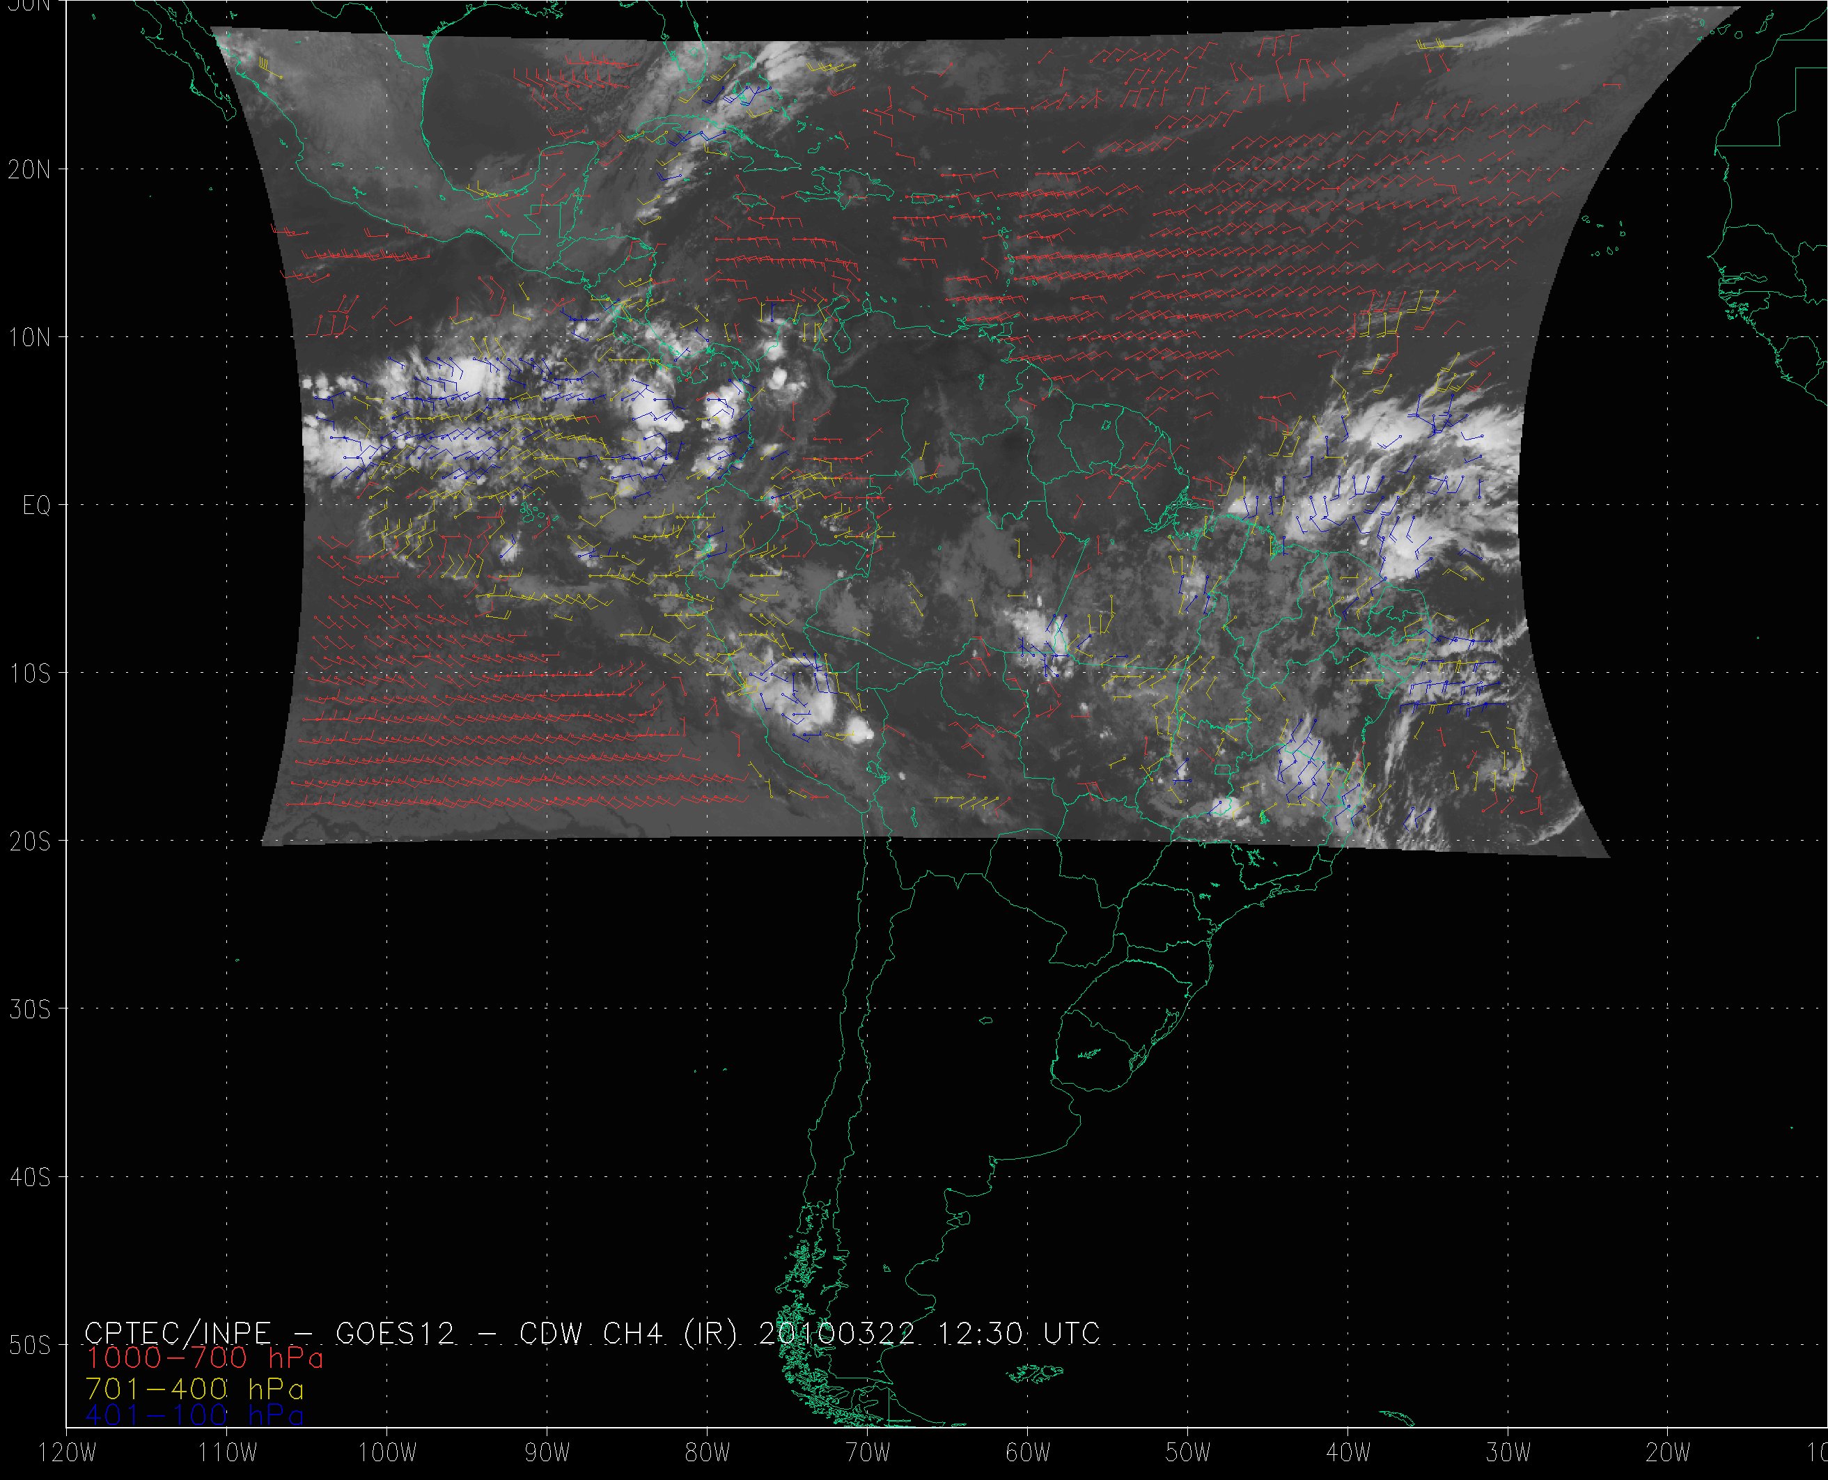This screenshot has width=1828, height=1480.
Task: Click the red 1000-700 hPa legend label
Action: click(x=205, y=1357)
